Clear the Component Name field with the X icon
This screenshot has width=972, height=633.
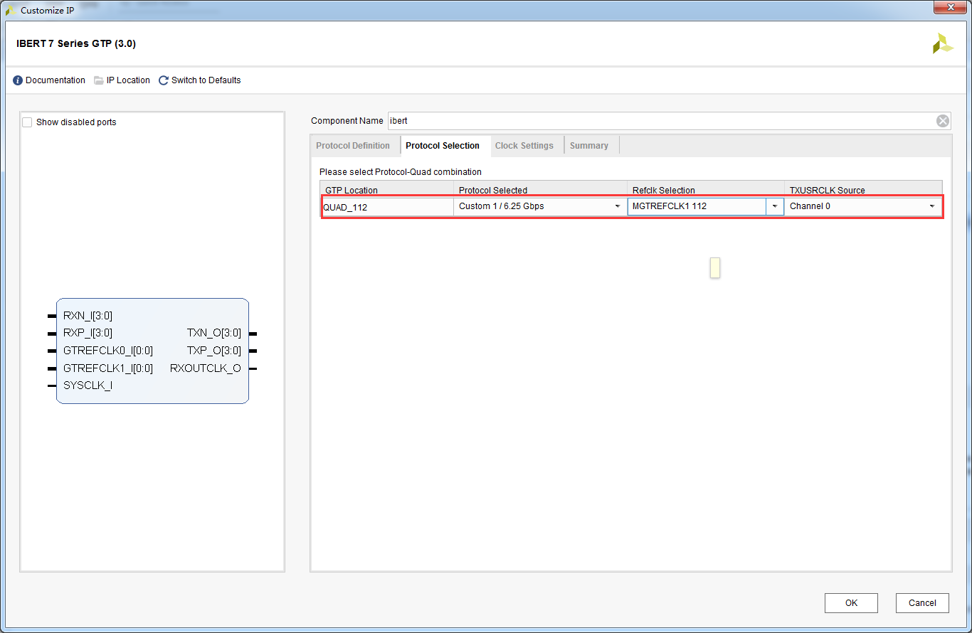click(943, 121)
